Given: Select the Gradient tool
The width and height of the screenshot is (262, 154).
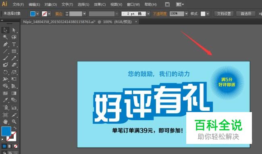Looking at the screenshot, I should 14,93.
